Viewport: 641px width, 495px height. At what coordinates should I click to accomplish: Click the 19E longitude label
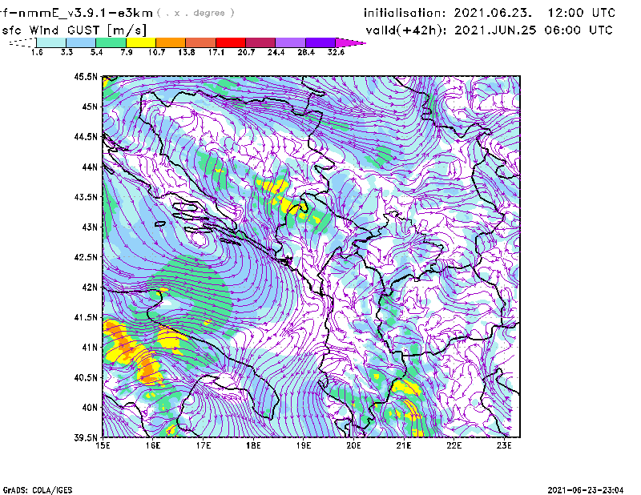pyautogui.click(x=304, y=445)
